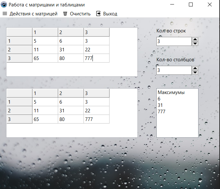Click the exit door icon beside Выход
The width and height of the screenshot is (220, 189).
point(98,13)
